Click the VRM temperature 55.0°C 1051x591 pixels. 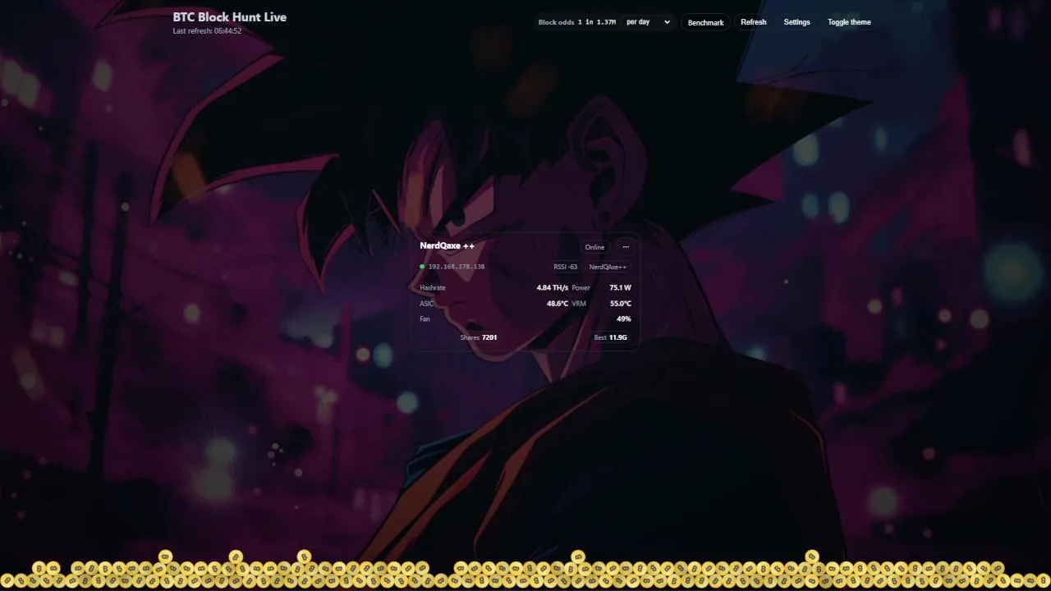pyautogui.click(x=621, y=304)
